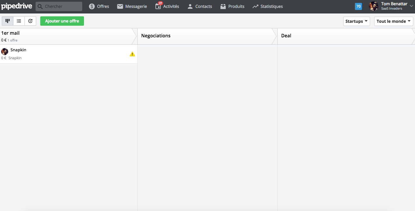Open the Activités menu
The height and width of the screenshot is (211, 415).
[167, 6]
